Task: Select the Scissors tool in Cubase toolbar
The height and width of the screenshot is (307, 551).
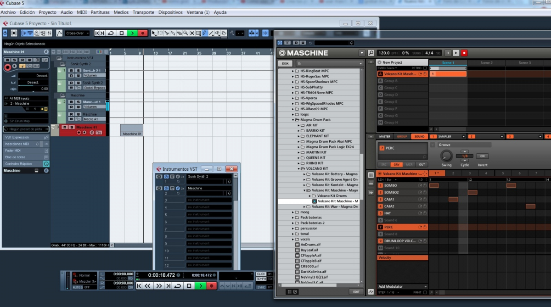Action: point(167,33)
